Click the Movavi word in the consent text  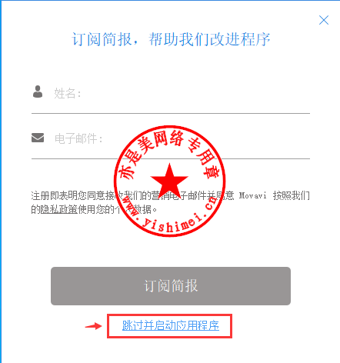click(252, 196)
